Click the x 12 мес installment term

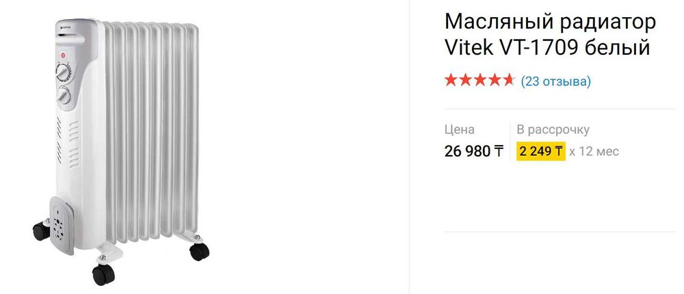pyautogui.click(x=594, y=151)
